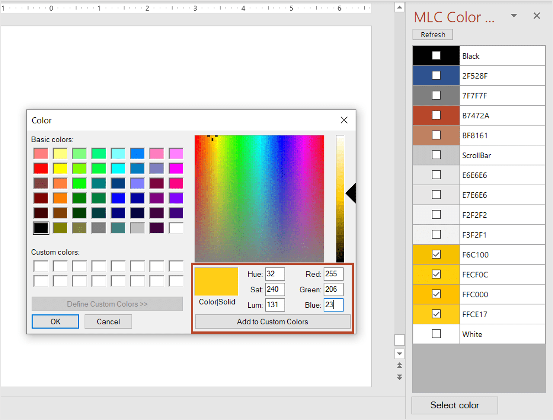Check the Black color checkbox
Screen dimensions: 553x420
(x=436, y=55)
